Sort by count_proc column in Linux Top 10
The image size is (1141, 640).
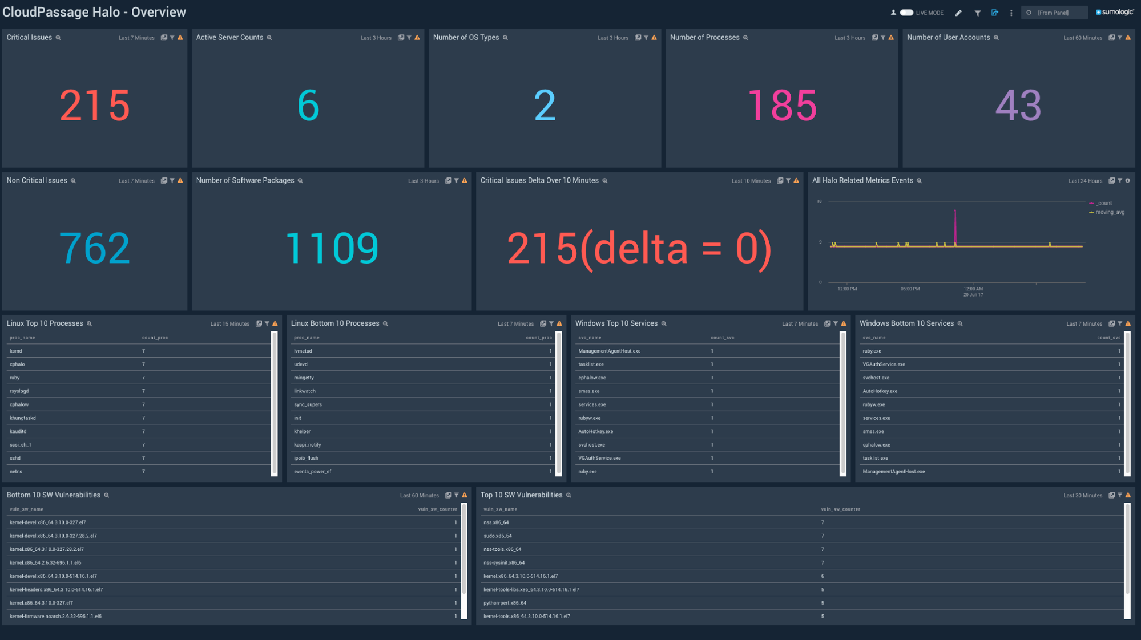tap(155, 338)
